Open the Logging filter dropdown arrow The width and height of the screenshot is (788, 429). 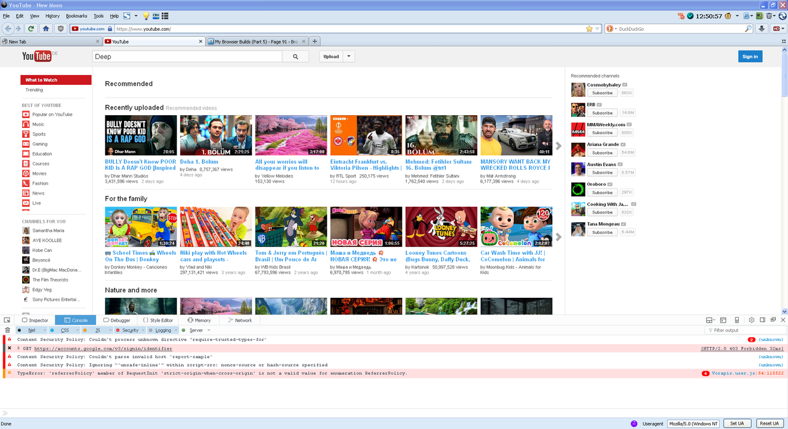click(x=175, y=331)
